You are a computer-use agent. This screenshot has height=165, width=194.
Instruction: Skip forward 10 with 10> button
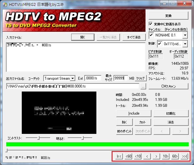[x=166, y=156]
